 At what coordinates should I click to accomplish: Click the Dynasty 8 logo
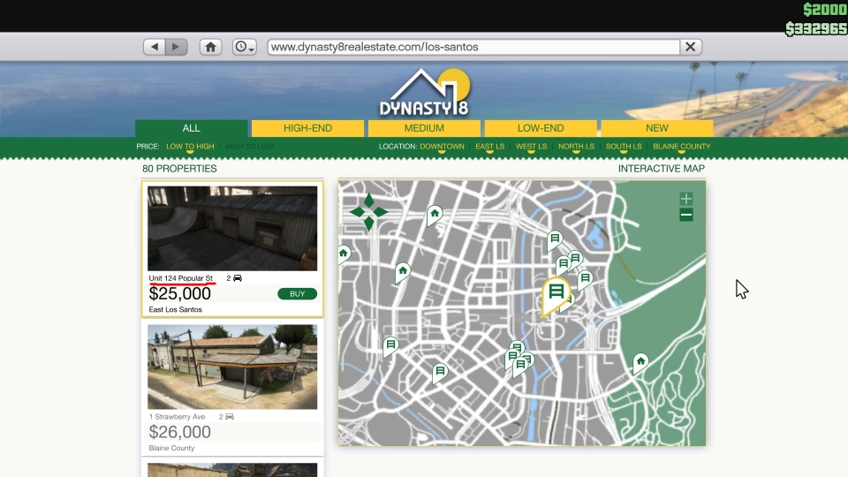(424, 93)
